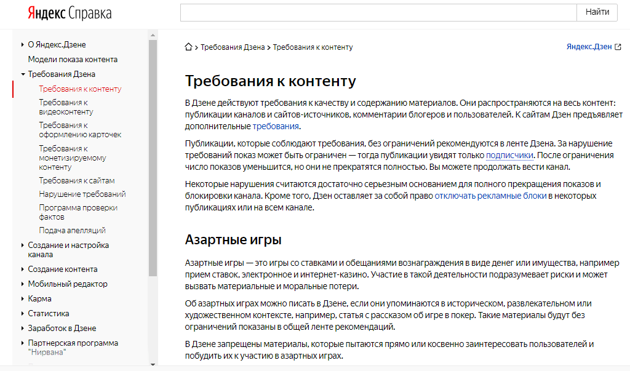The image size is (630, 371).
Task: Open отключать рекламные блоки link
Action: (490, 196)
